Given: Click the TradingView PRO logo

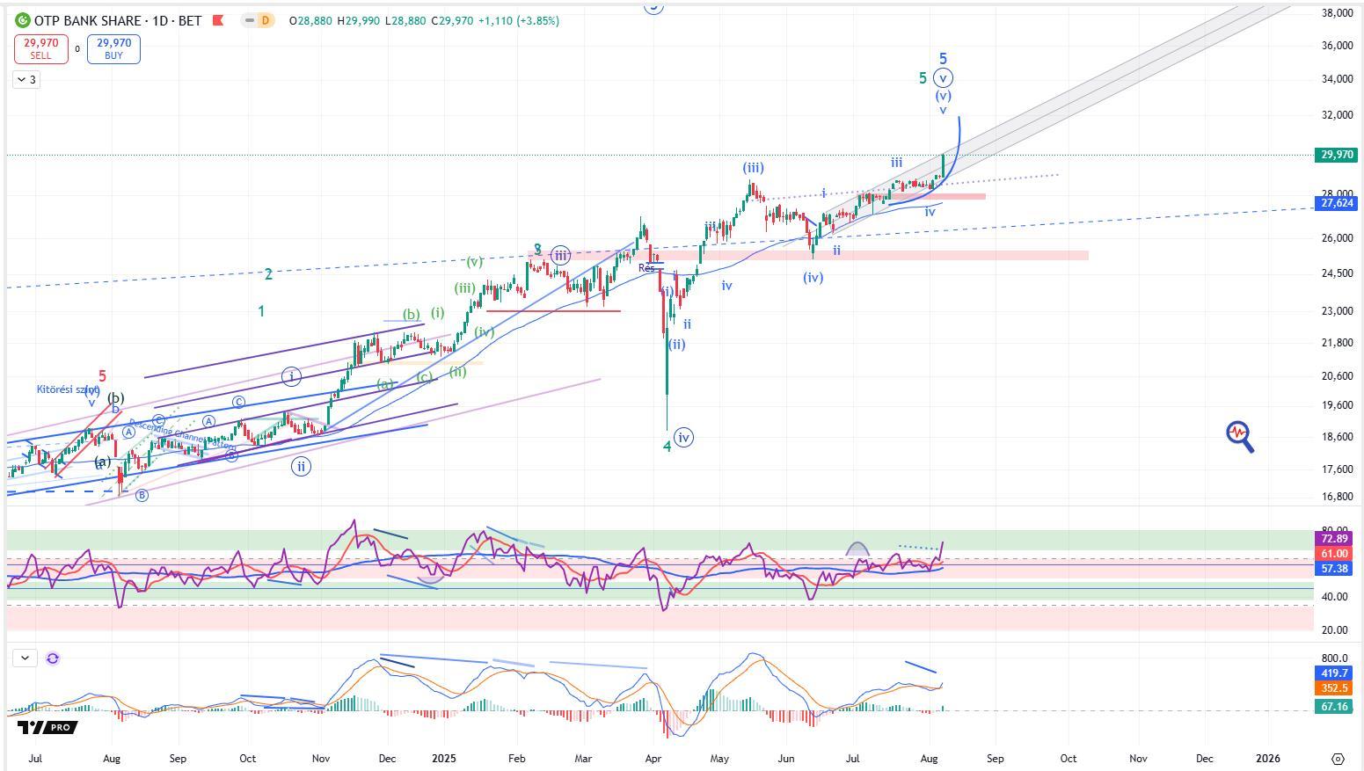Looking at the screenshot, I should pos(47,727).
